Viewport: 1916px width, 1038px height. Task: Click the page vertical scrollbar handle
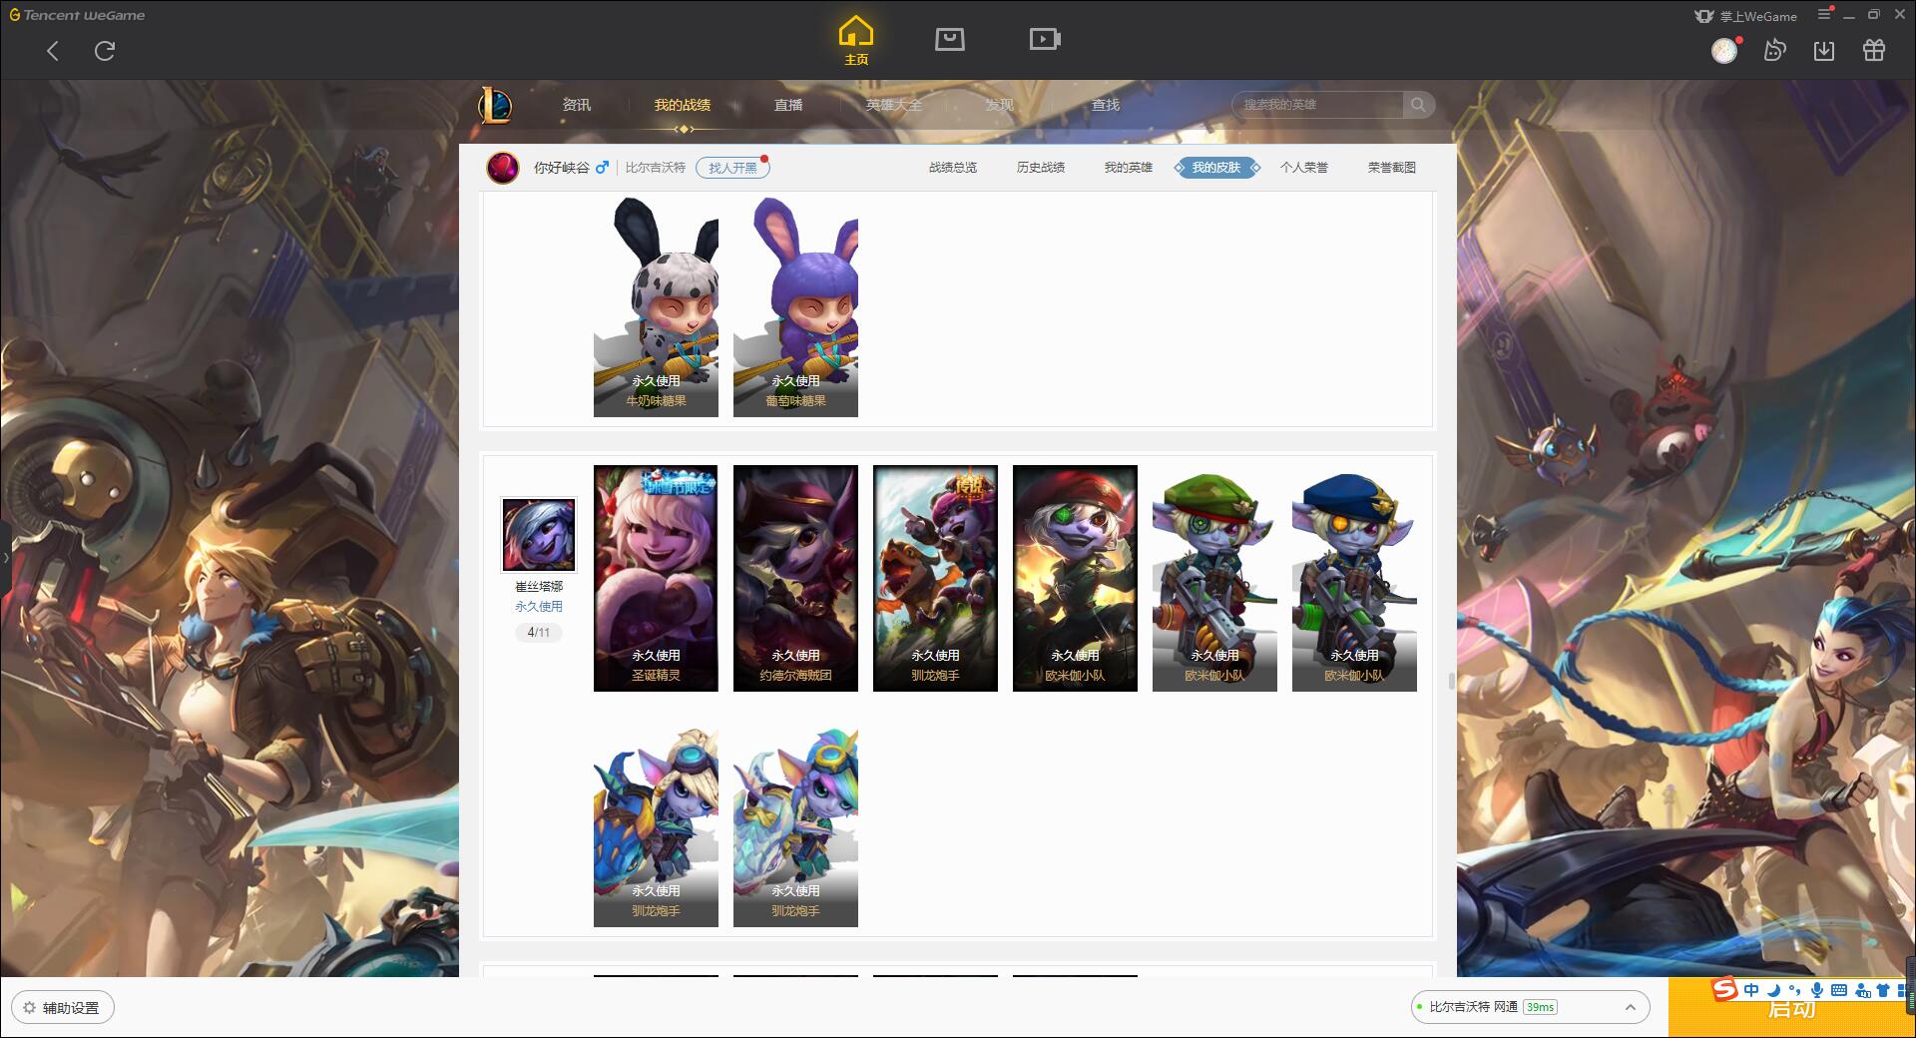coord(1451,681)
